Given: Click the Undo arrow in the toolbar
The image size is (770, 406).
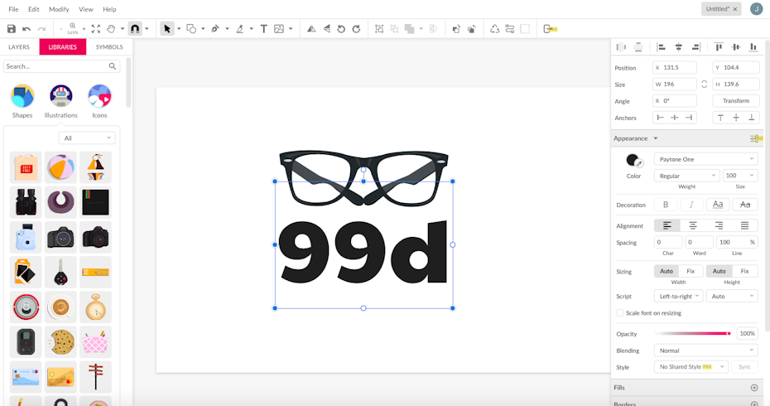Looking at the screenshot, I should [x=26, y=29].
